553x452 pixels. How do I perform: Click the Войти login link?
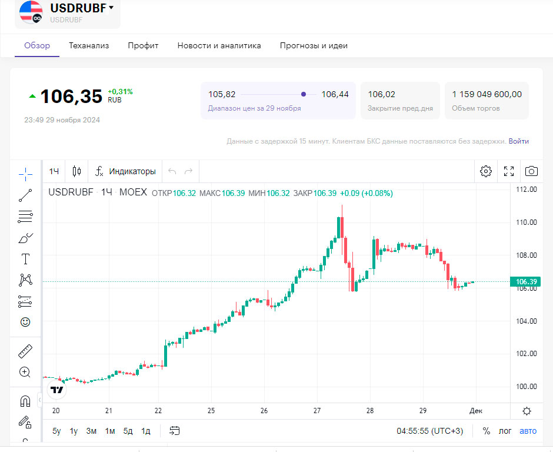pyautogui.click(x=519, y=141)
